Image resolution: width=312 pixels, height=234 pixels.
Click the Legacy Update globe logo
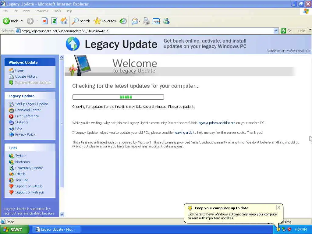pos(73,44)
